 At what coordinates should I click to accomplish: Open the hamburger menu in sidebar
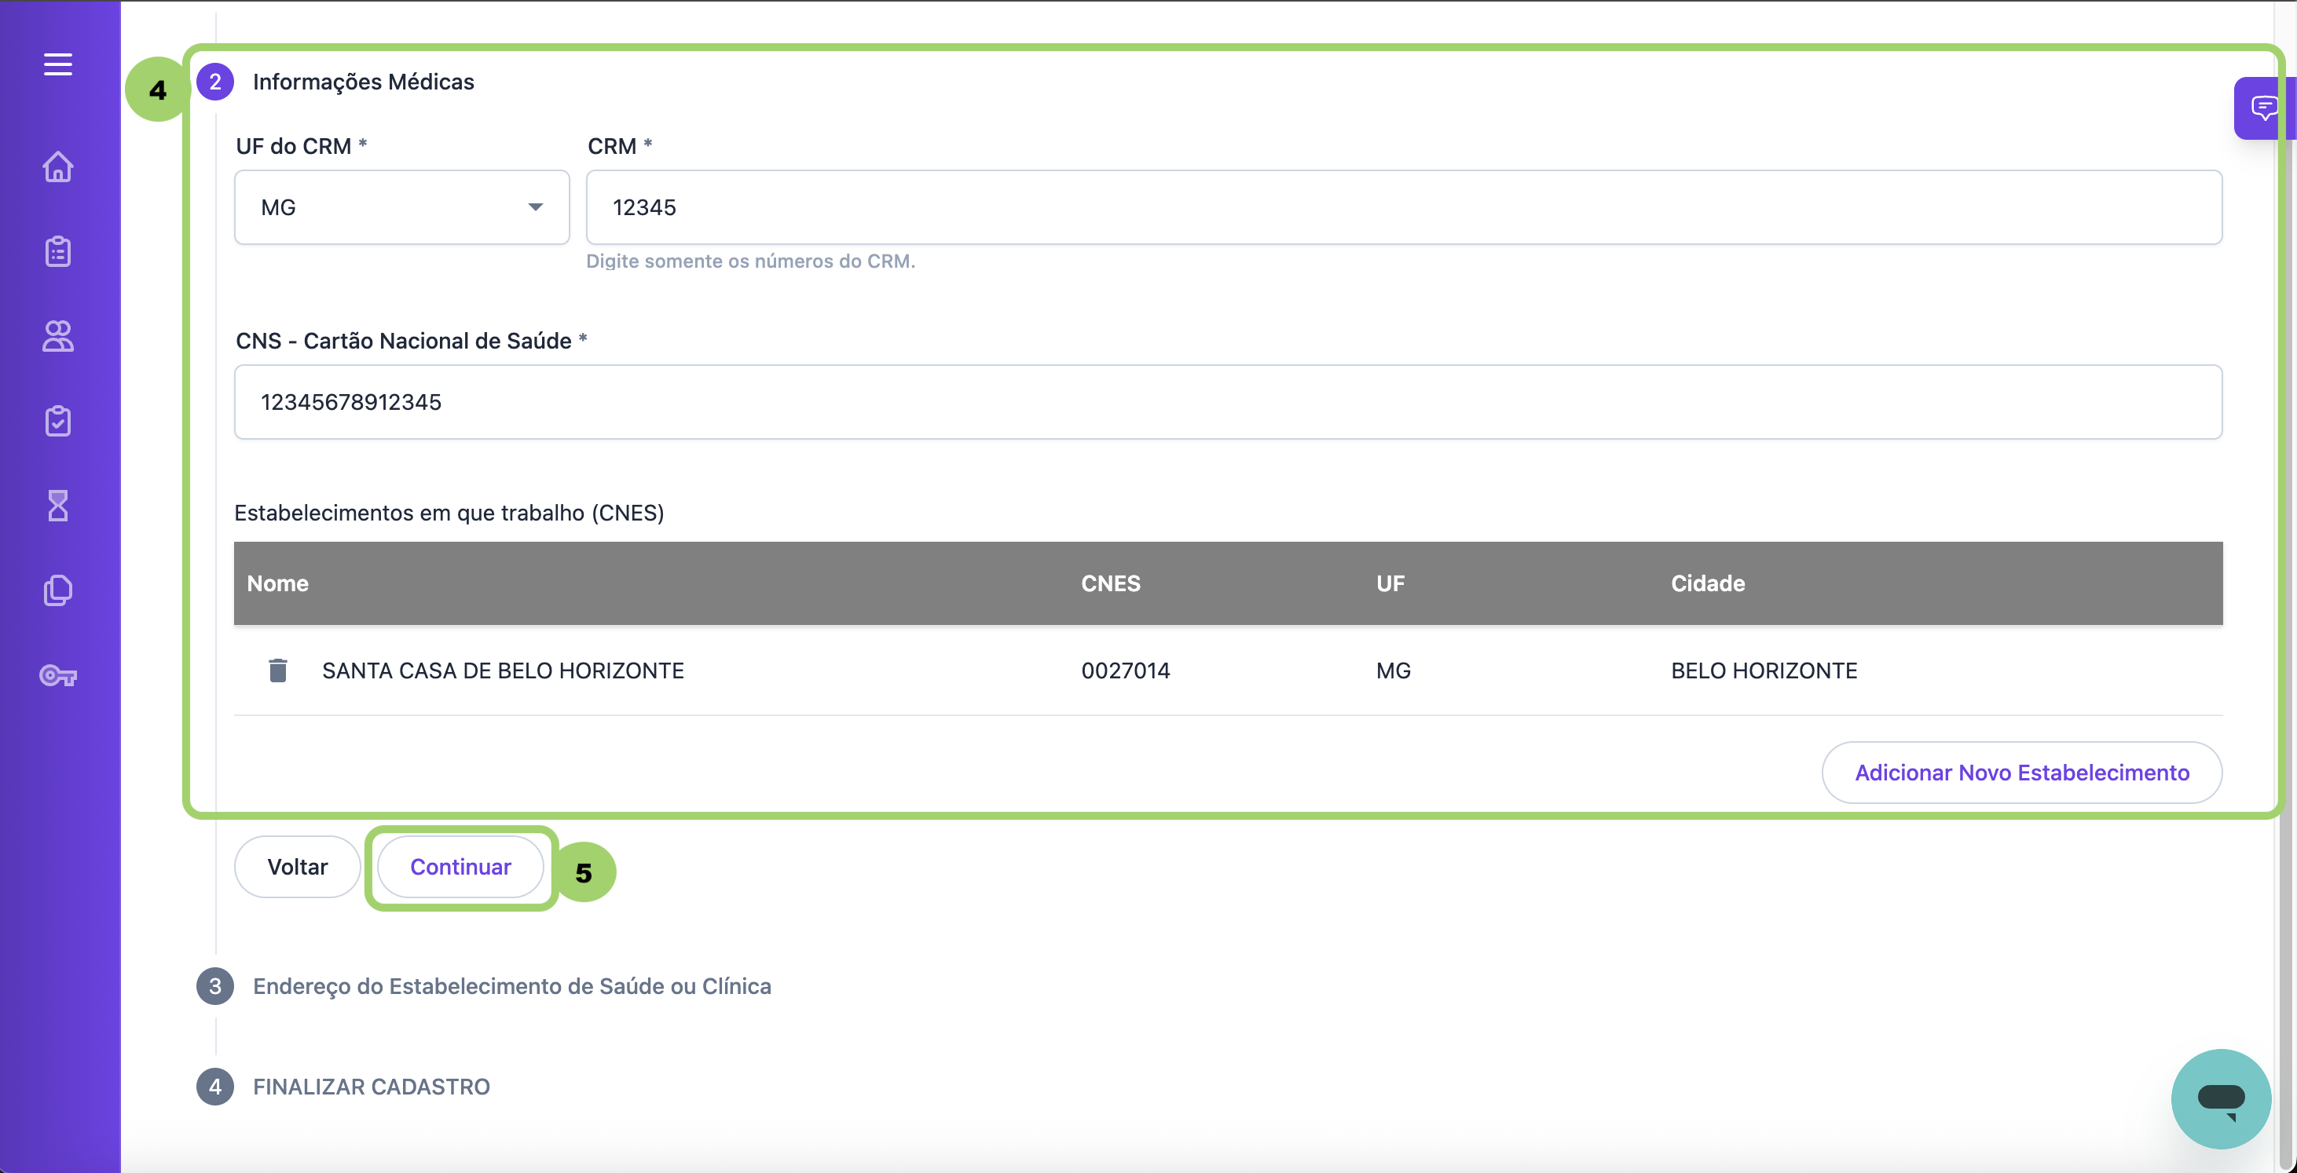[58, 64]
